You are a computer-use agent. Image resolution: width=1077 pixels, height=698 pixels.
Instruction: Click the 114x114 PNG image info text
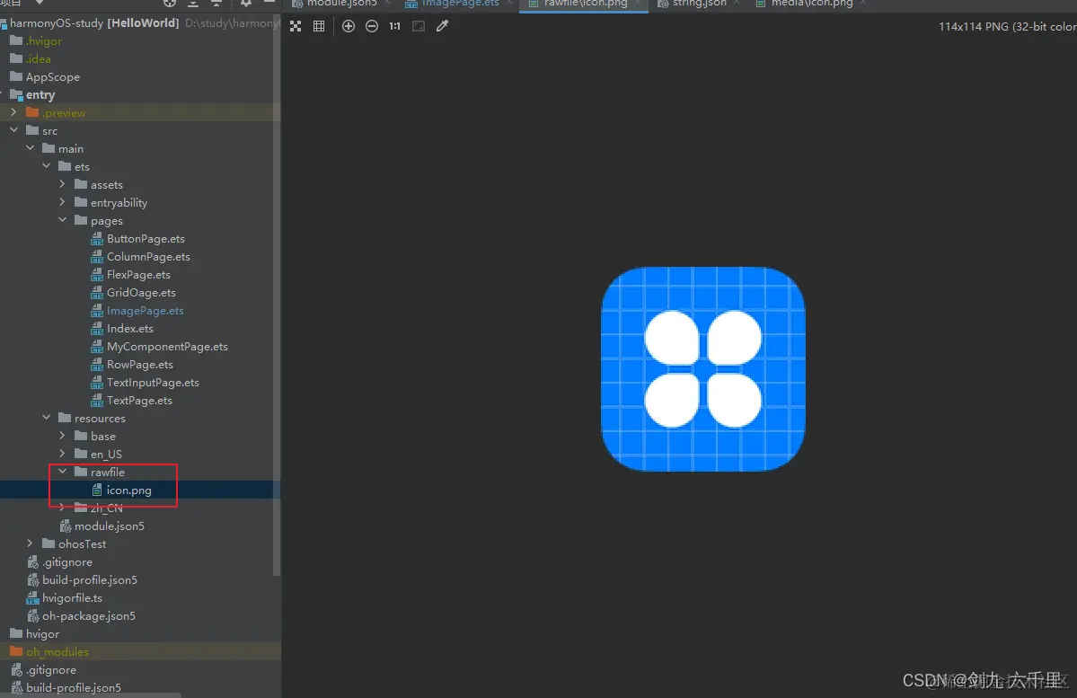coord(1007,26)
